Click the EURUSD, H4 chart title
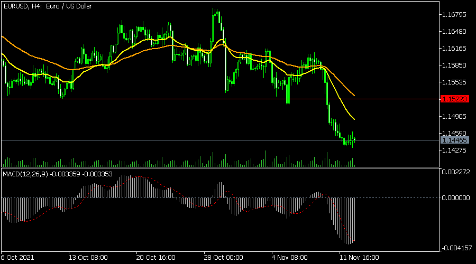476x264 pixels. coord(48,6)
